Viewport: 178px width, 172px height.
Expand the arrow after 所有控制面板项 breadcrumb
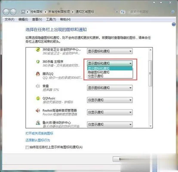(73, 12)
